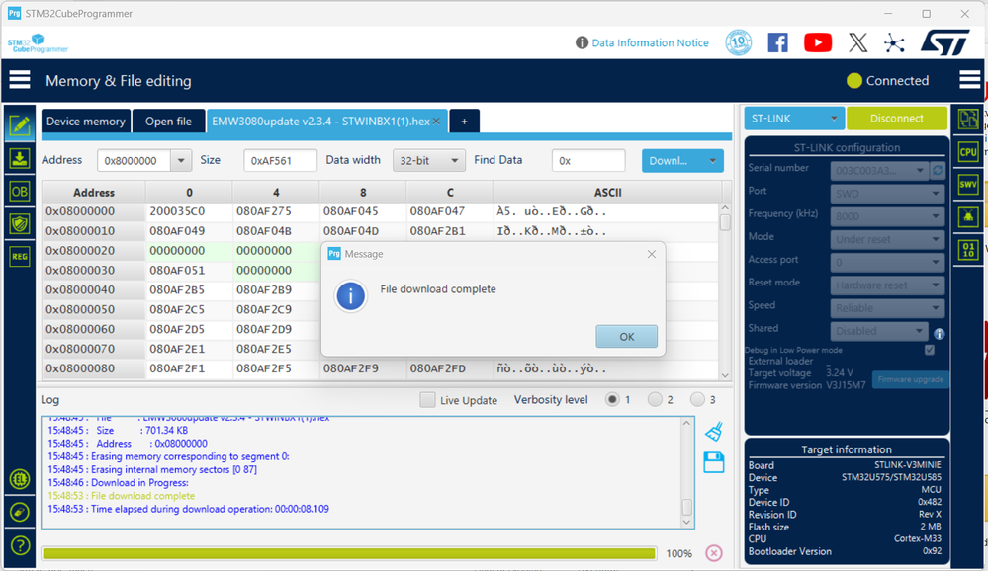Open the Facebook icon
Image resolution: width=988 pixels, height=571 pixels.
(x=778, y=42)
